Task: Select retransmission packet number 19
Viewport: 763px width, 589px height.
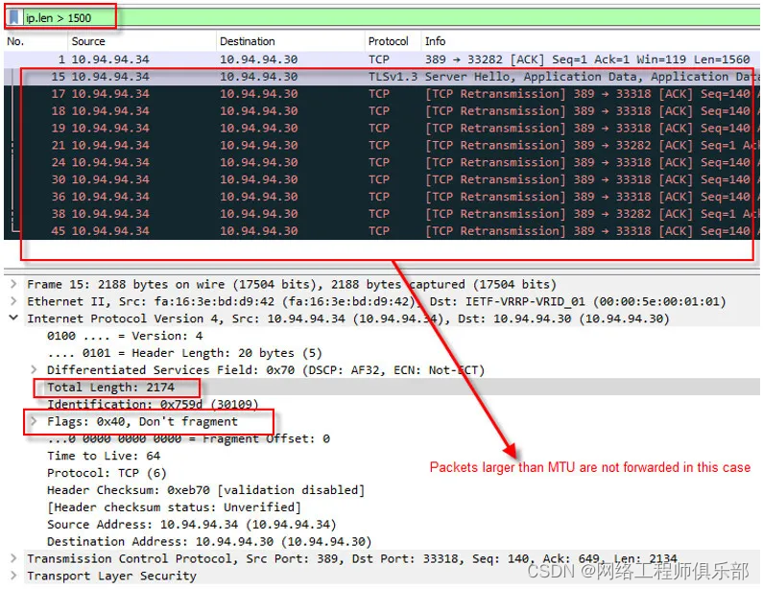Action: click(382, 128)
